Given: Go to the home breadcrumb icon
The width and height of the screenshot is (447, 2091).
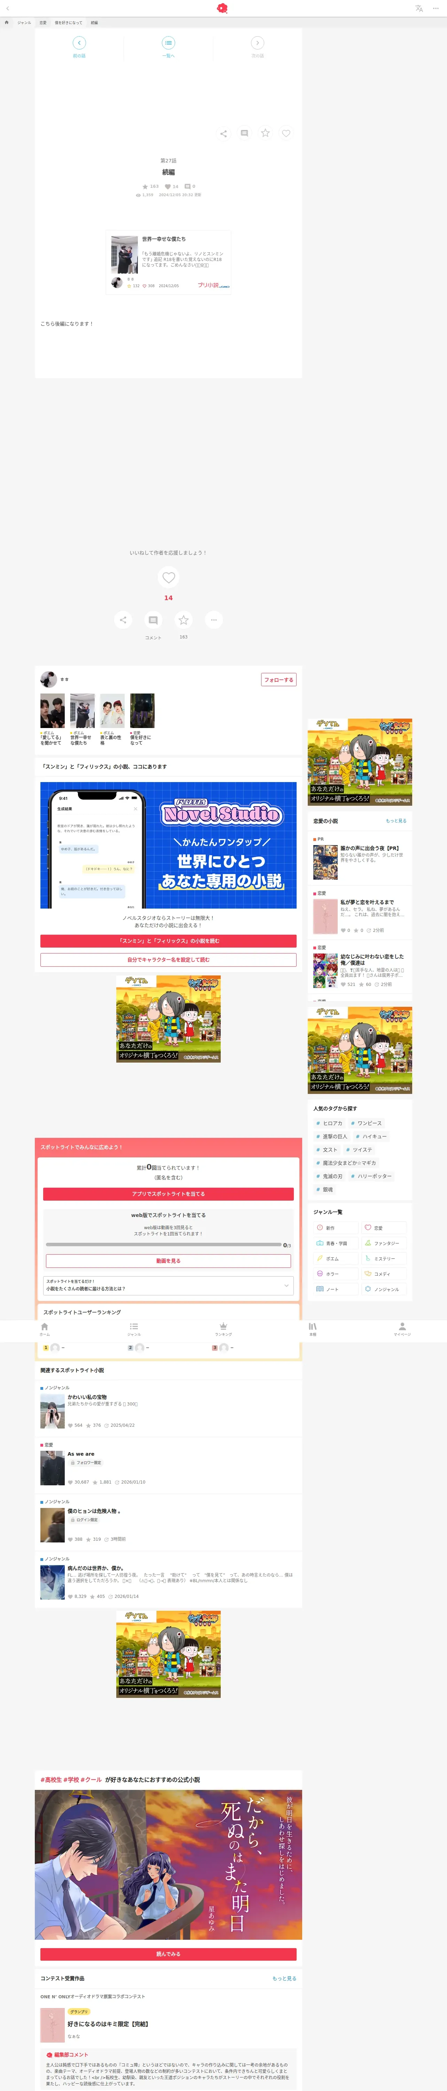Looking at the screenshot, I should coord(7,23).
